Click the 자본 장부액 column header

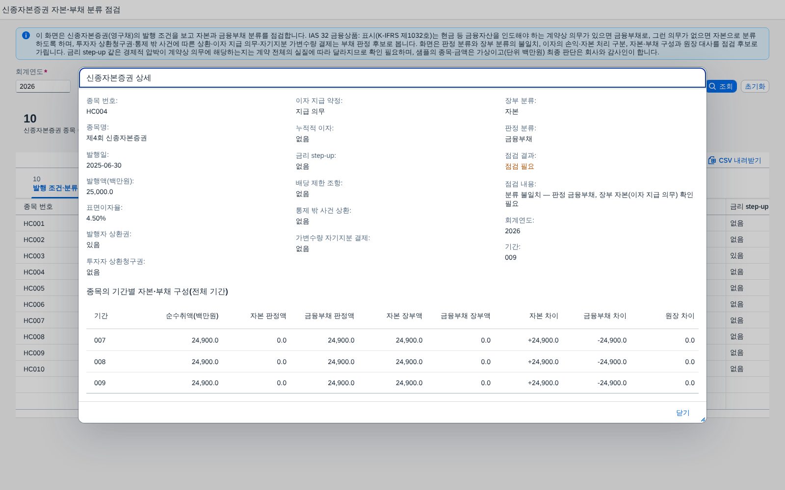click(404, 316)
